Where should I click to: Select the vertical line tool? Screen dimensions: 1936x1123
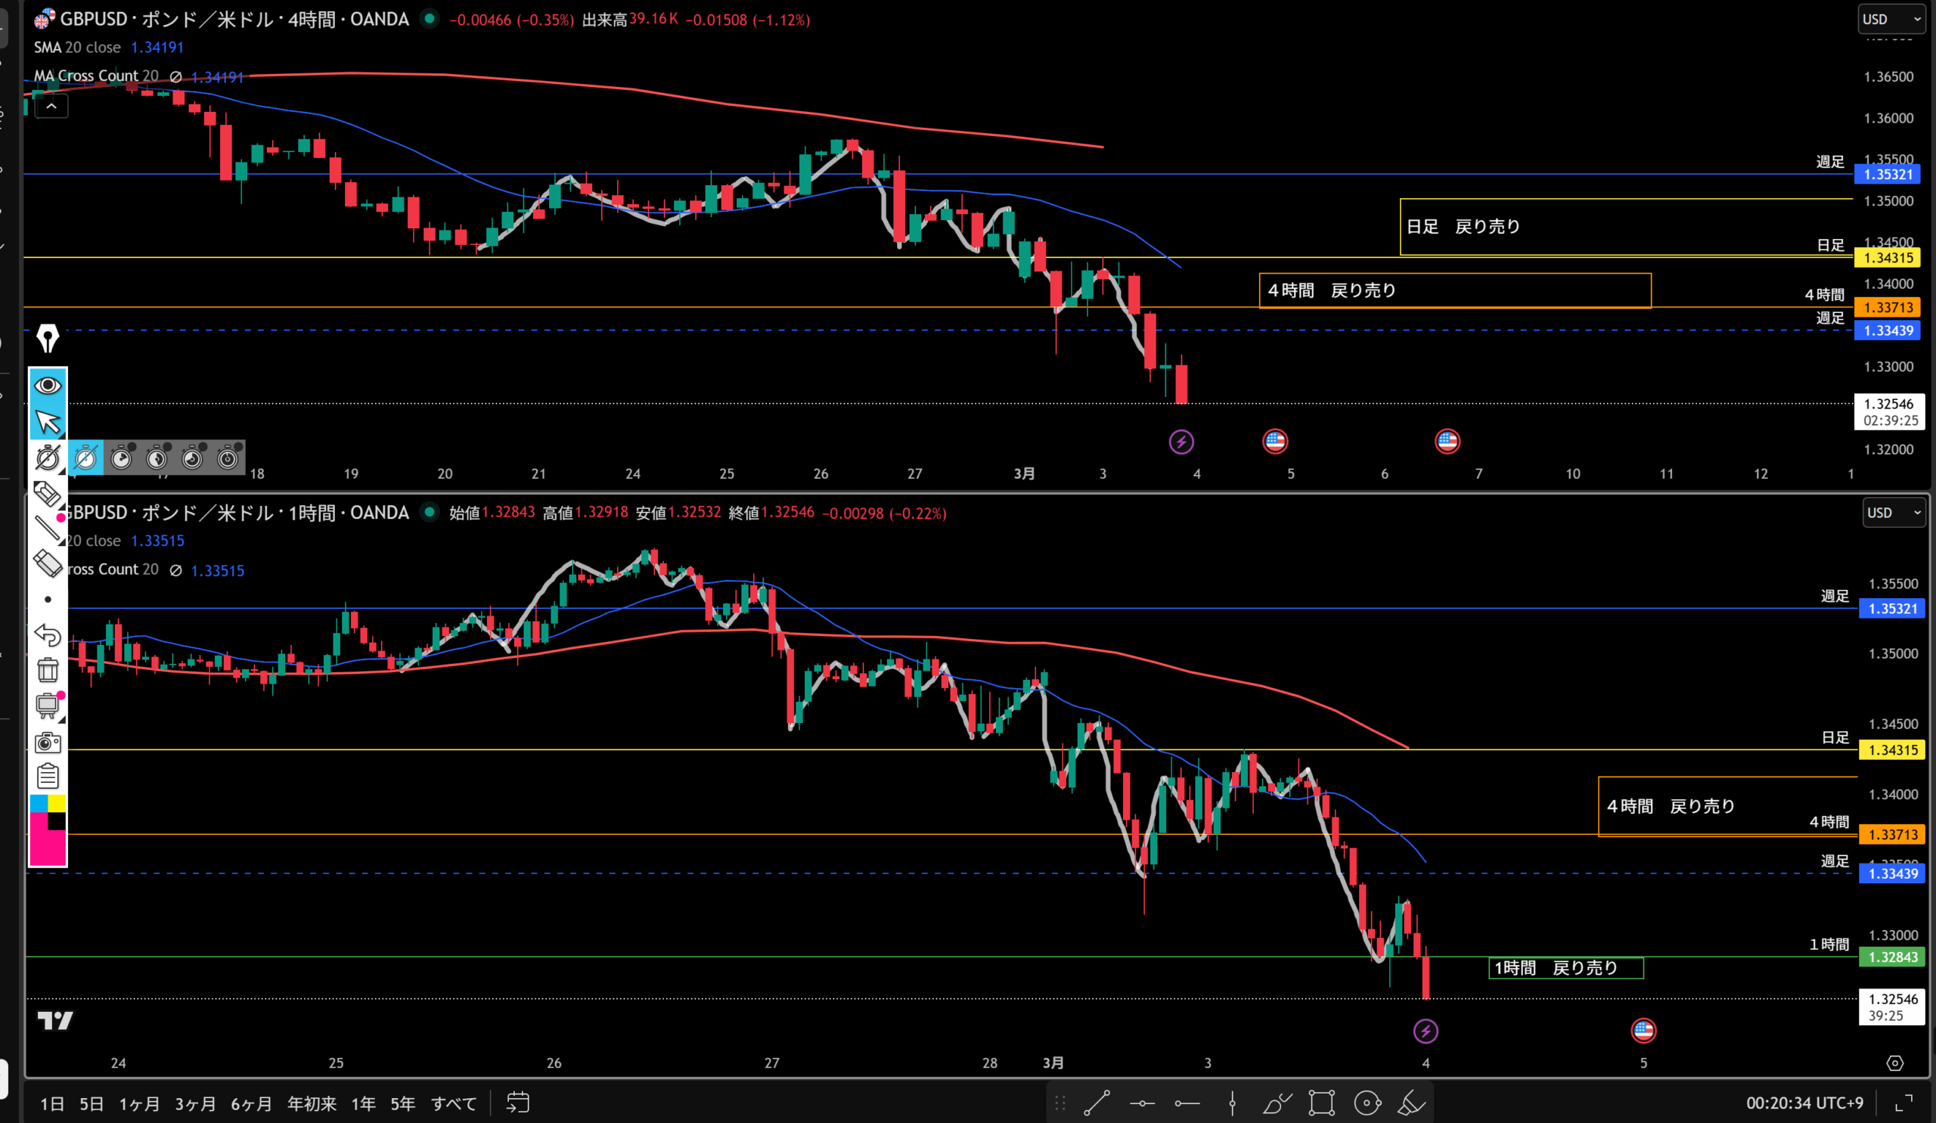tap(1231, 1103)
